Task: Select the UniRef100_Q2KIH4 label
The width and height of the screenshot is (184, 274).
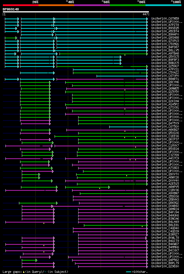Action: click(165, 101)
